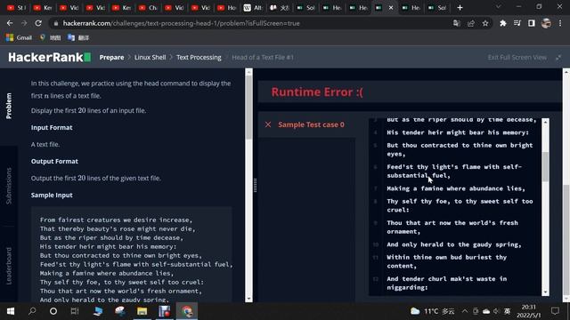Image resolution: width=570 pixels, height=320 pixels.
Task: Open a new browser tab
Action: coord(460,8)
